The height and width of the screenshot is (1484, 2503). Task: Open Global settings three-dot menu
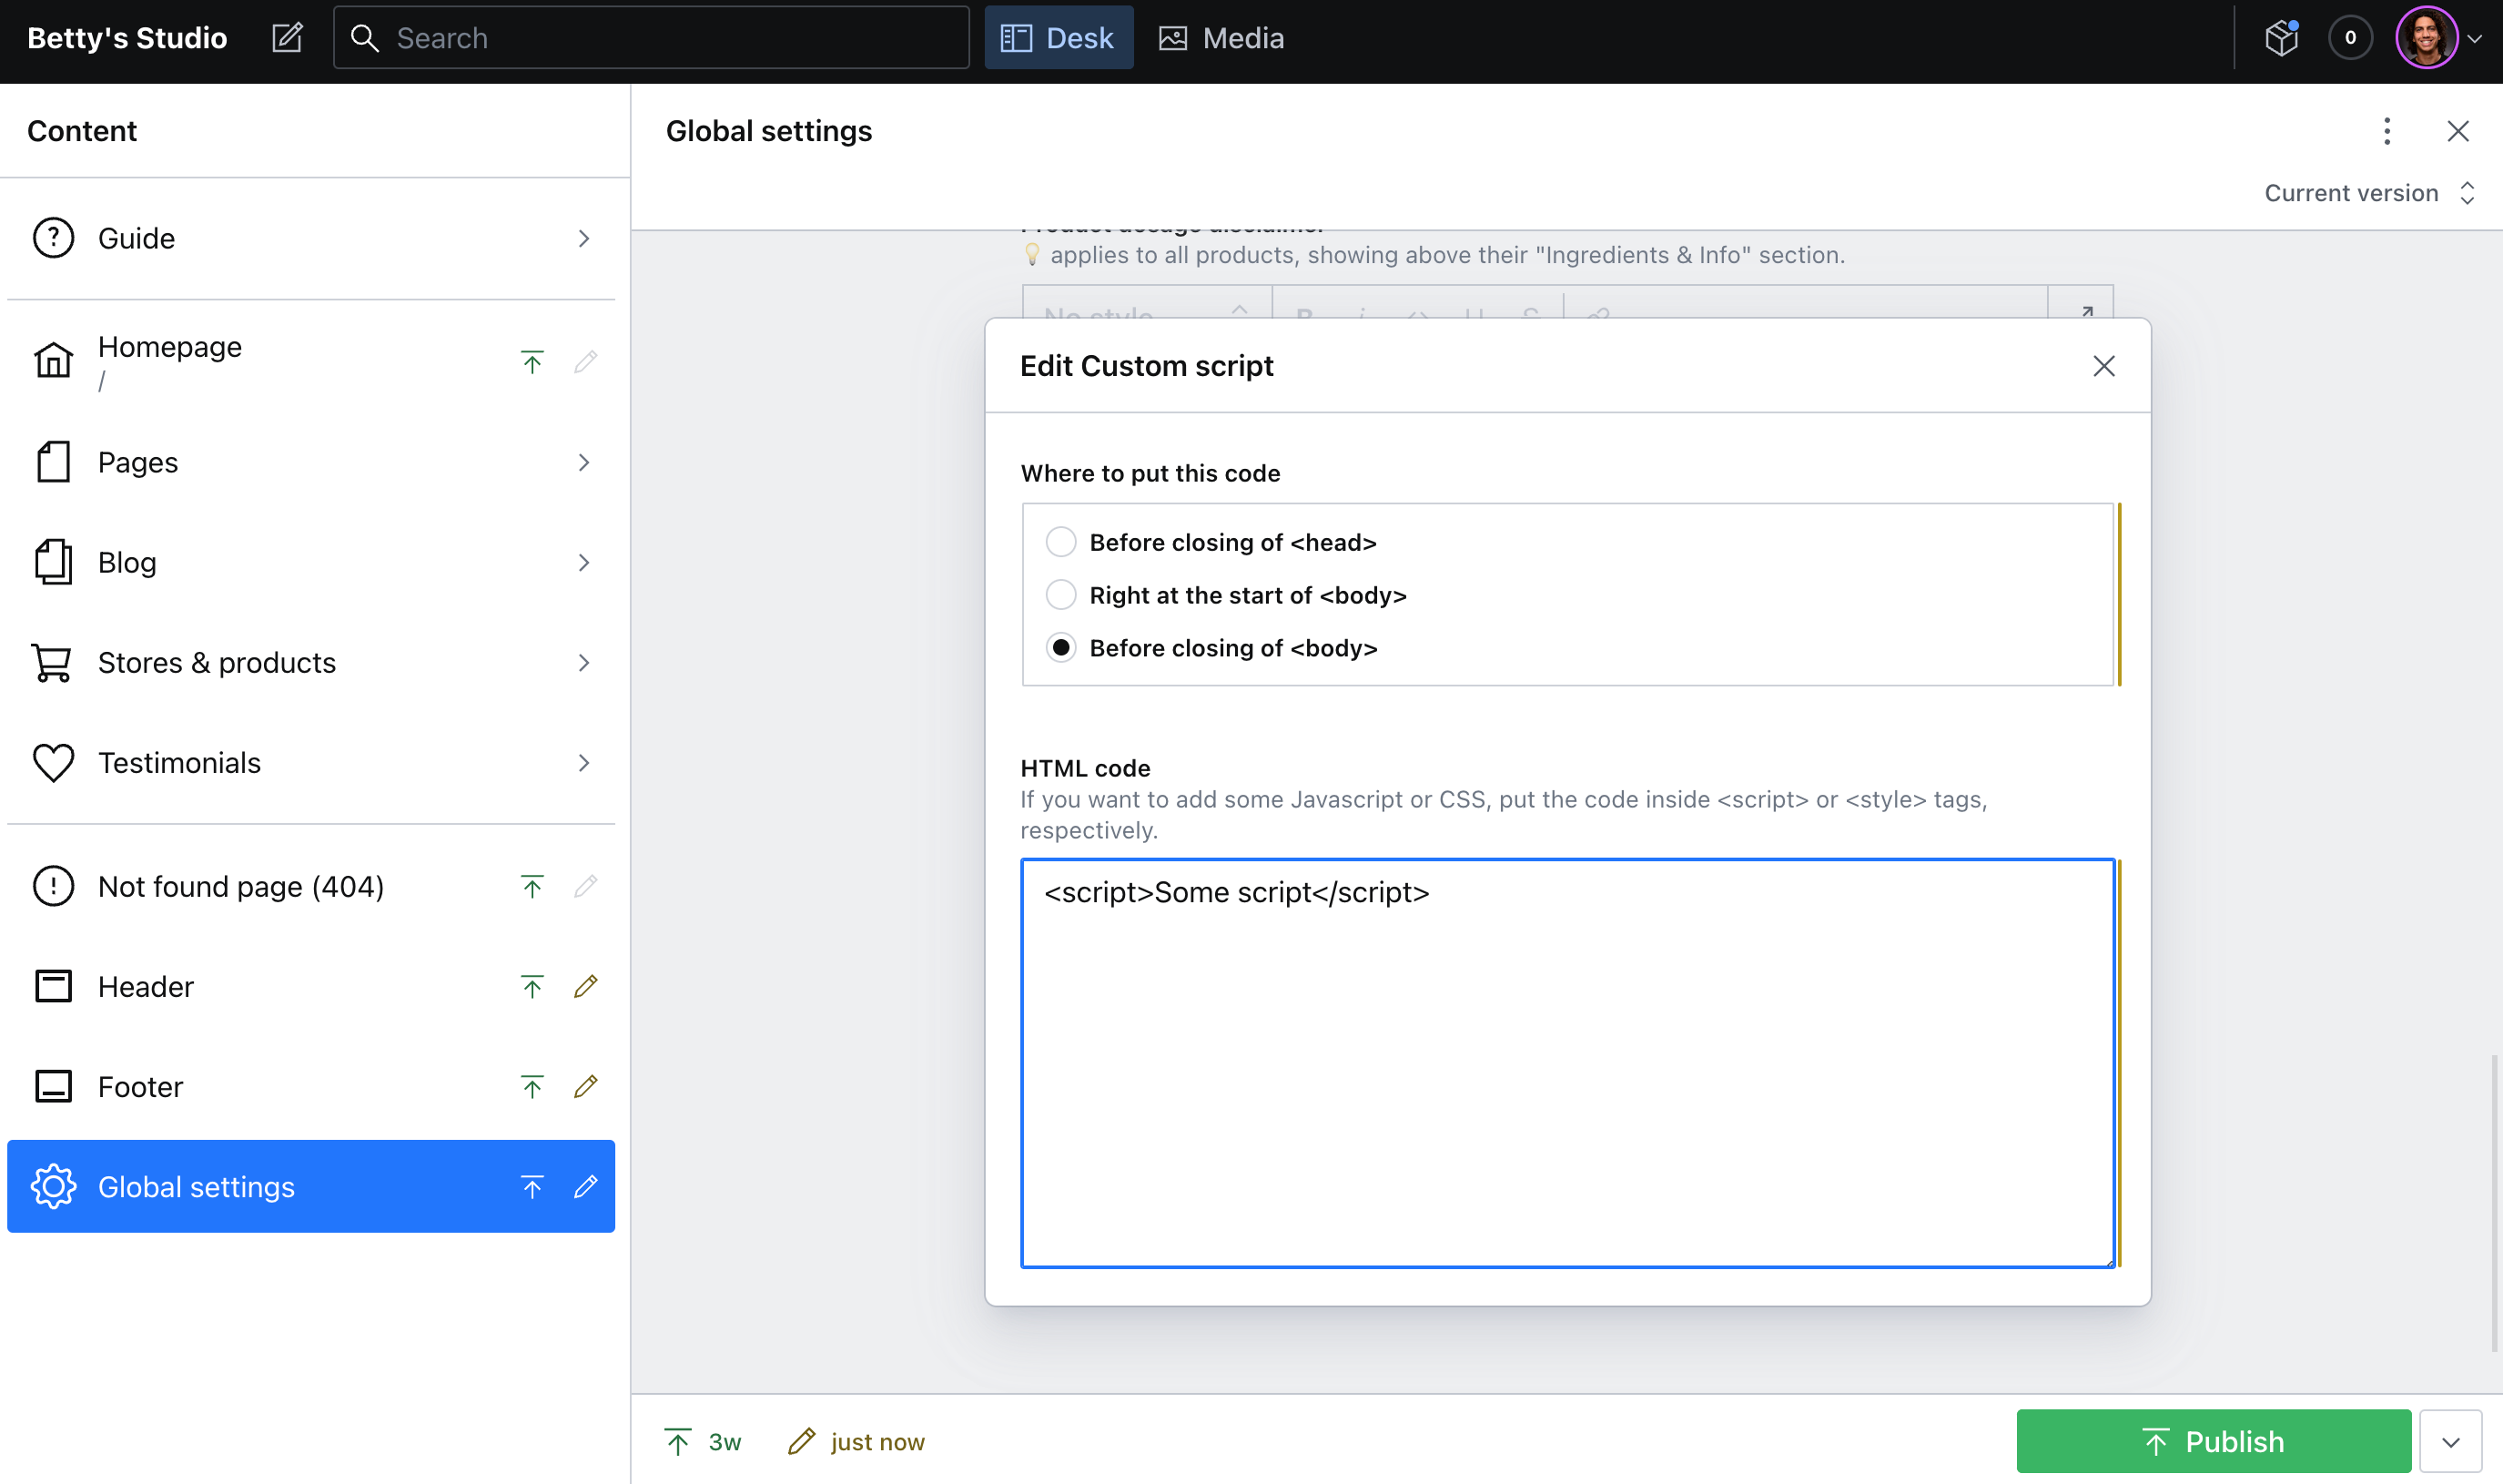tap(2386, 131)
